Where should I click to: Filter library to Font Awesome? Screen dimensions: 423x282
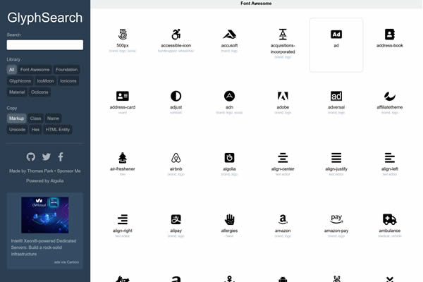coord(35,70)
